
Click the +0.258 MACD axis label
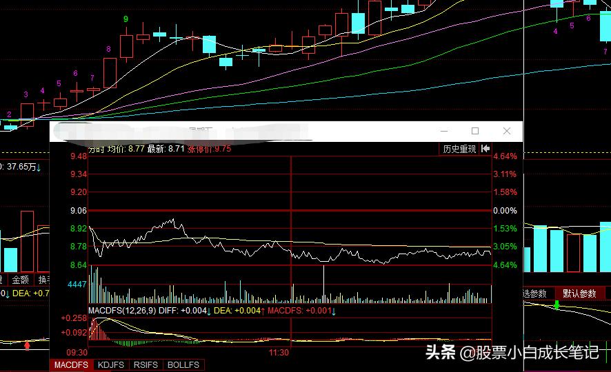(74, 318)
